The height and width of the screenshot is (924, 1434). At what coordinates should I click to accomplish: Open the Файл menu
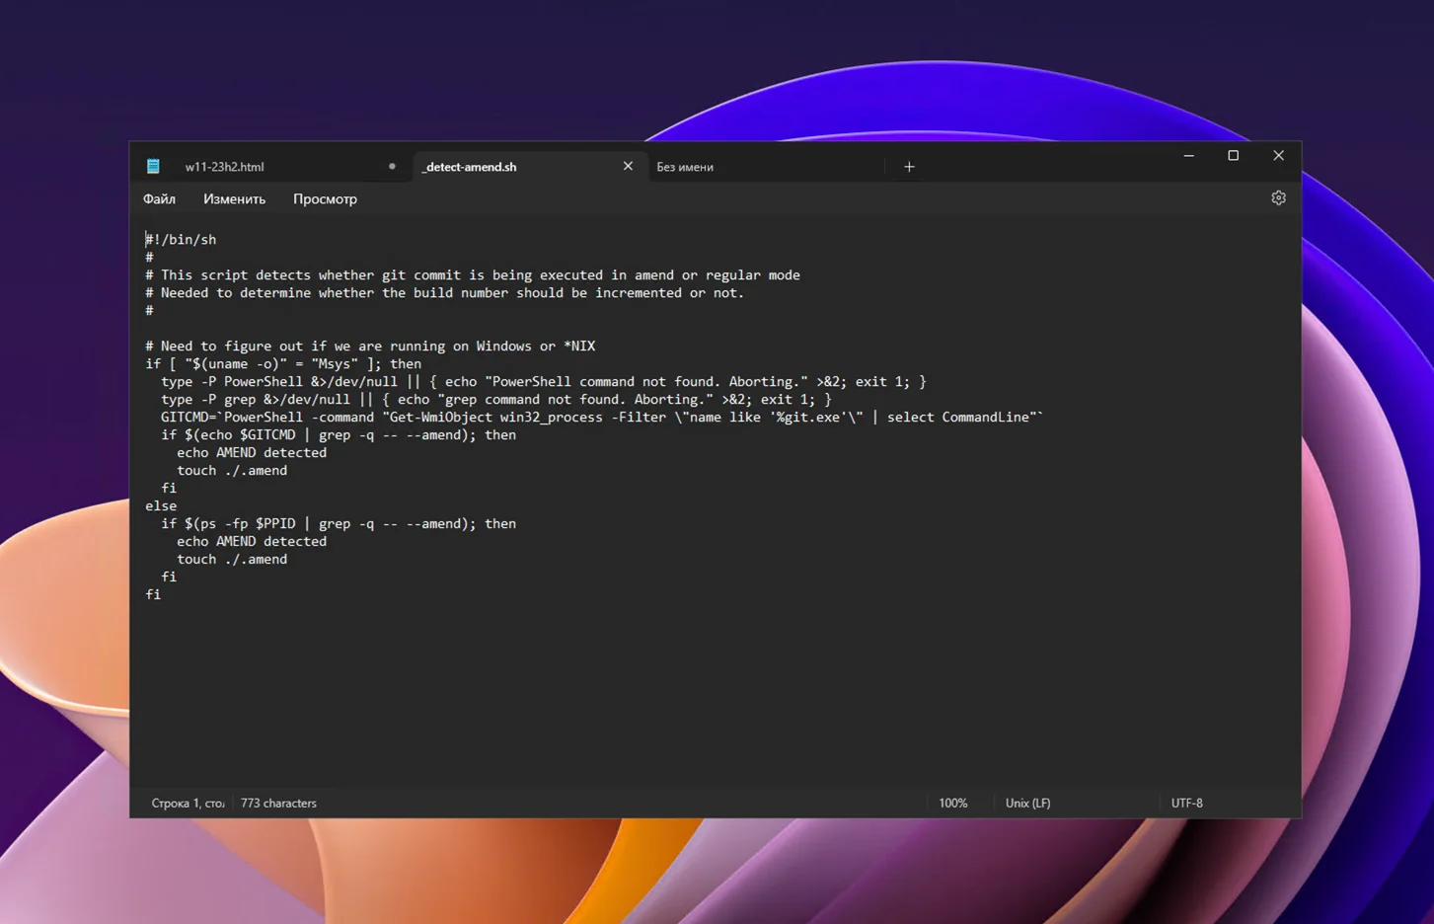click(159, 199)
